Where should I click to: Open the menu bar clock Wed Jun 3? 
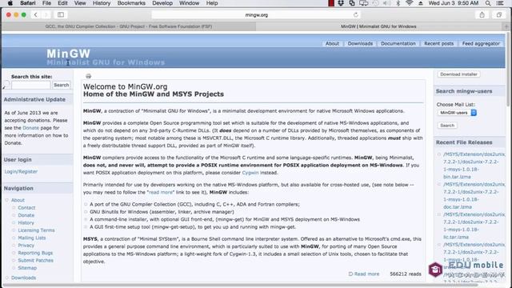tap(454, 3)
